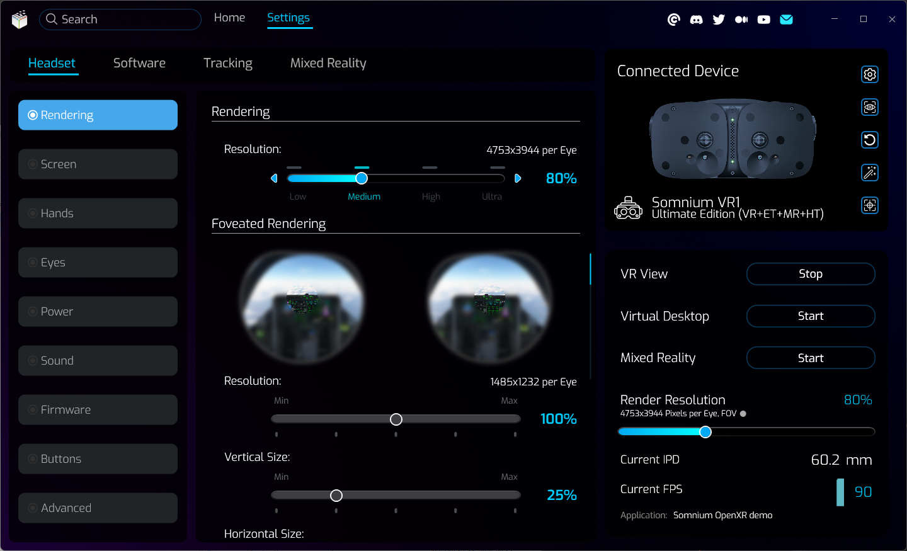
Task: Click the magic wand setup icon
Action: pos(870,173)
